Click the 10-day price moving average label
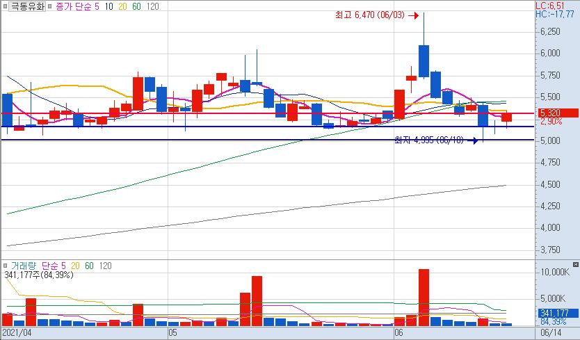Image resolution: width=580 pixels, height=340 pixels. 108,6
